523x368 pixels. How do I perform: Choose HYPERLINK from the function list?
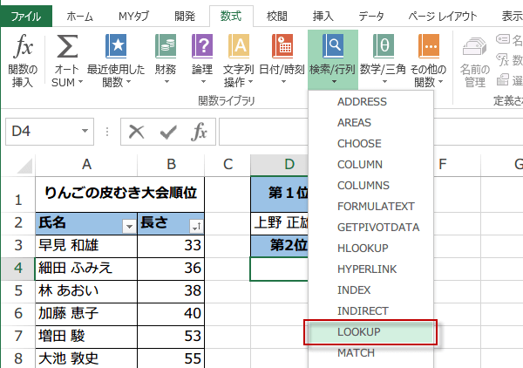[x=371, y=269]
